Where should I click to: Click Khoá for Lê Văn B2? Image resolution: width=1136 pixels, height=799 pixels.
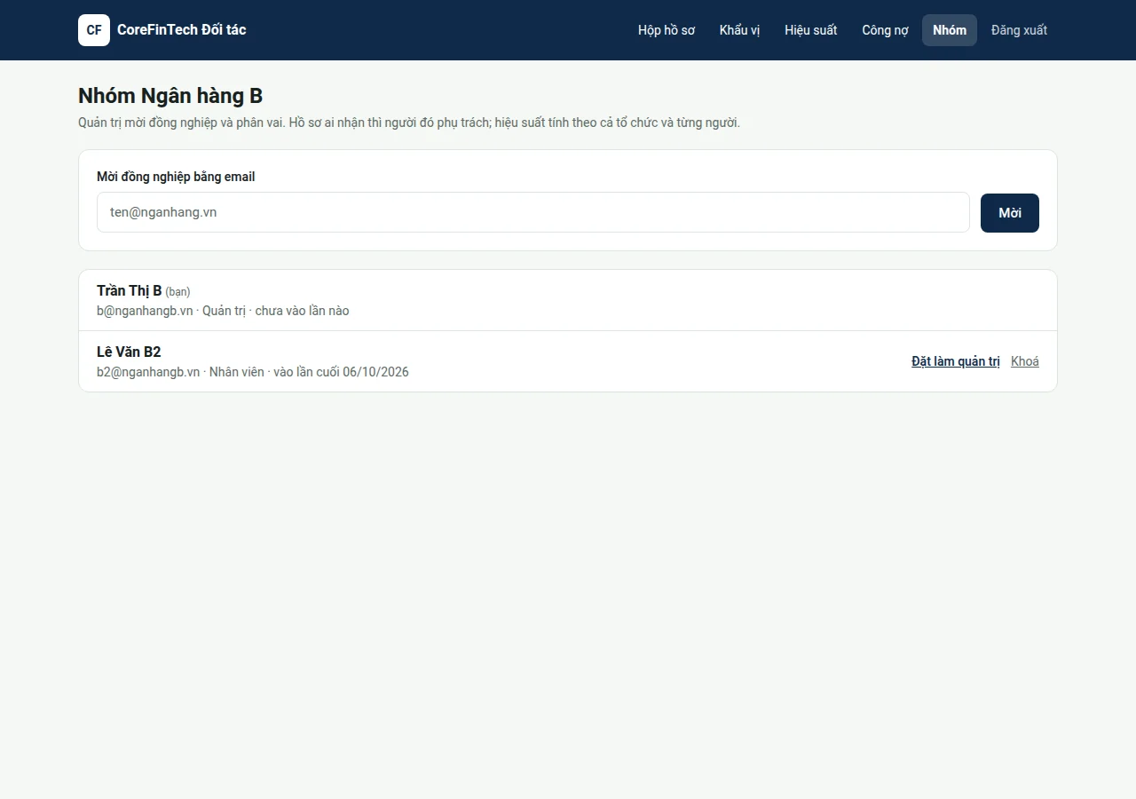1025,361
